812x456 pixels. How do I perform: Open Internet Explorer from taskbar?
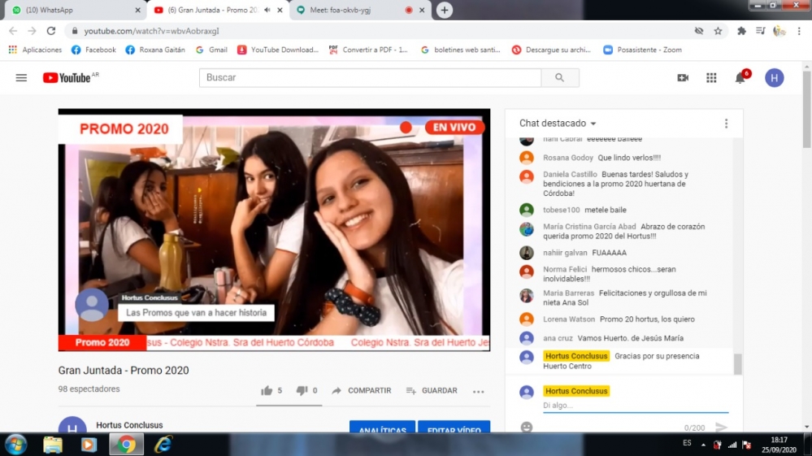coord(163,445)
